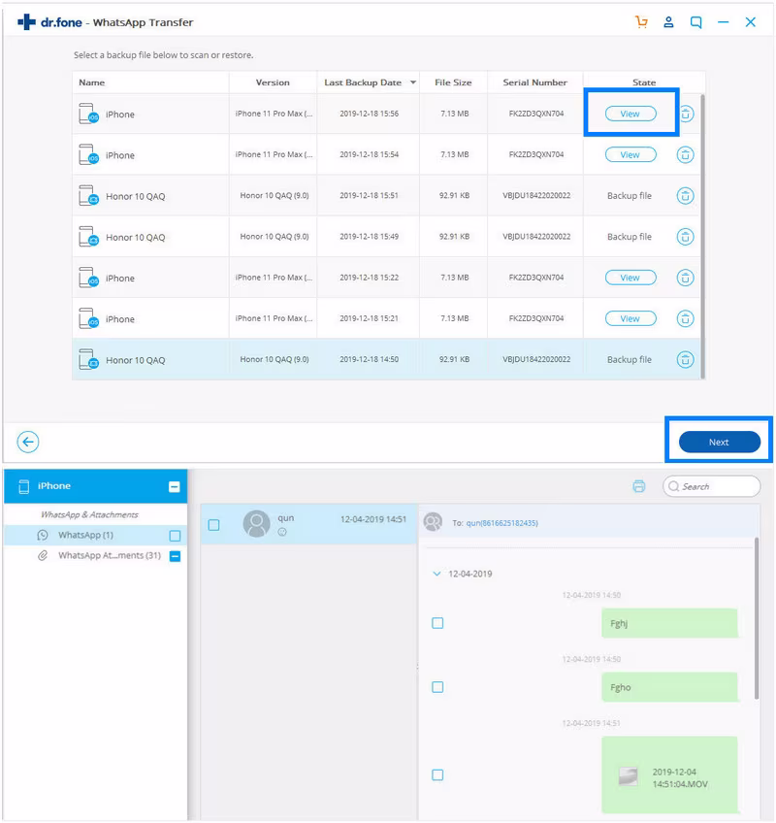
Task: Click serial FK2ZD3QXN704 in the 15:54 row
Action: pyautogui.click(x=536, y=155)
